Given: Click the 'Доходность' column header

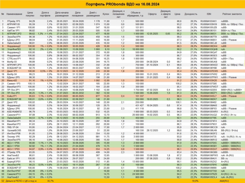Looking at the screenshot, I should pyautogui.click(x=191, y=14).
